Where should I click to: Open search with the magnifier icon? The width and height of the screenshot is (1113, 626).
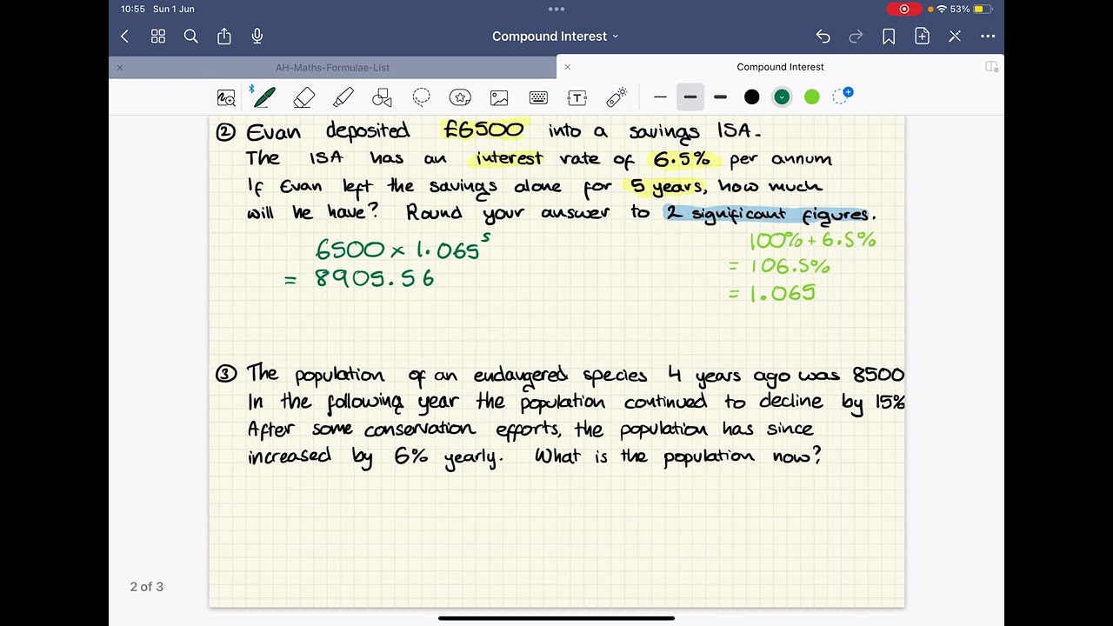click(x=191, y=37)
